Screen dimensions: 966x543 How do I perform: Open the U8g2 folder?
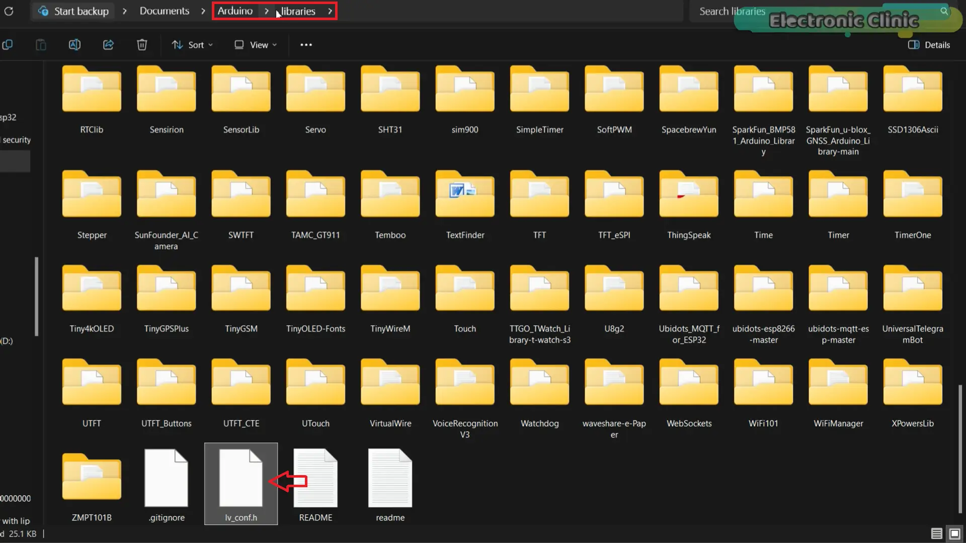click(614, 300)
